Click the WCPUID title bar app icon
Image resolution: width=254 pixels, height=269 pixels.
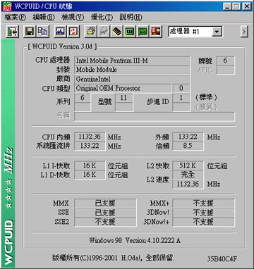click(x=7, y=6)
